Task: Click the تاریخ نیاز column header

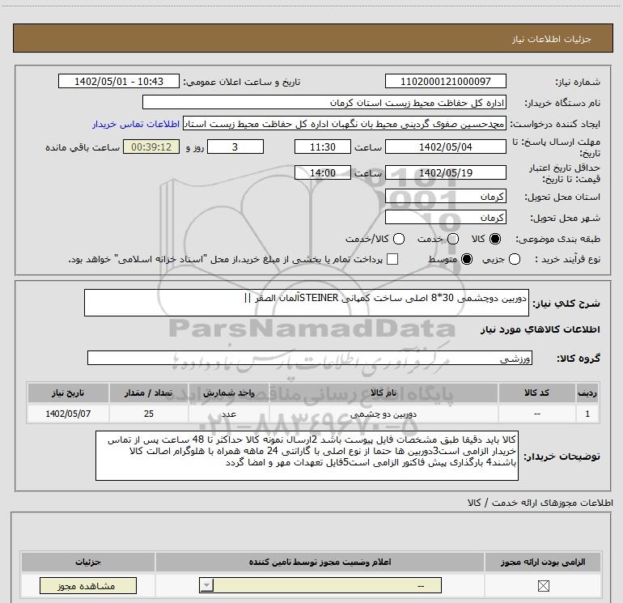Action: point(68,393)
